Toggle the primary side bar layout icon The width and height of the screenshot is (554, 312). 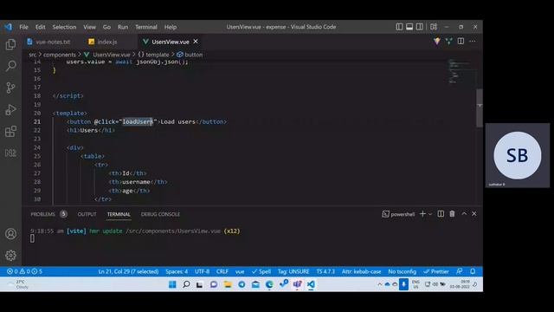tap(399, 27)
